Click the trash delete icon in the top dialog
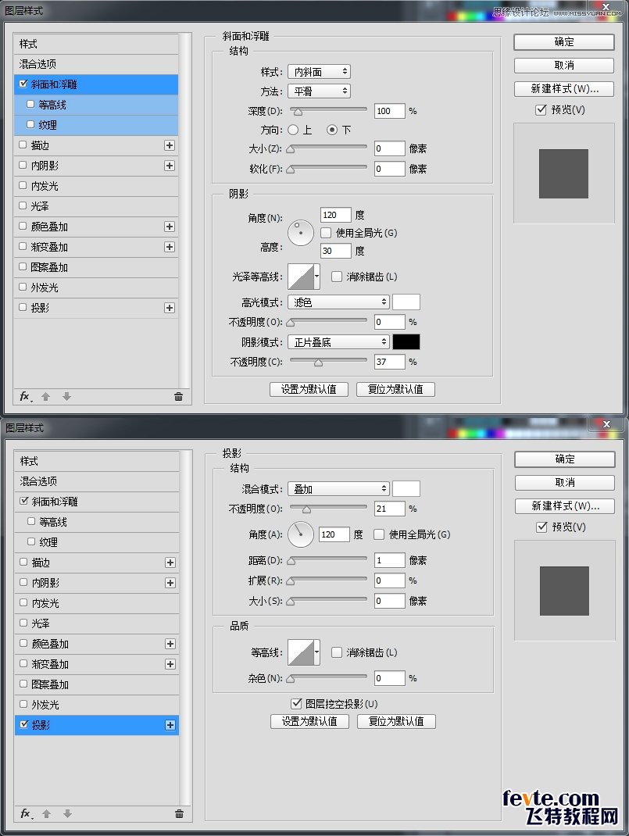 179,397
